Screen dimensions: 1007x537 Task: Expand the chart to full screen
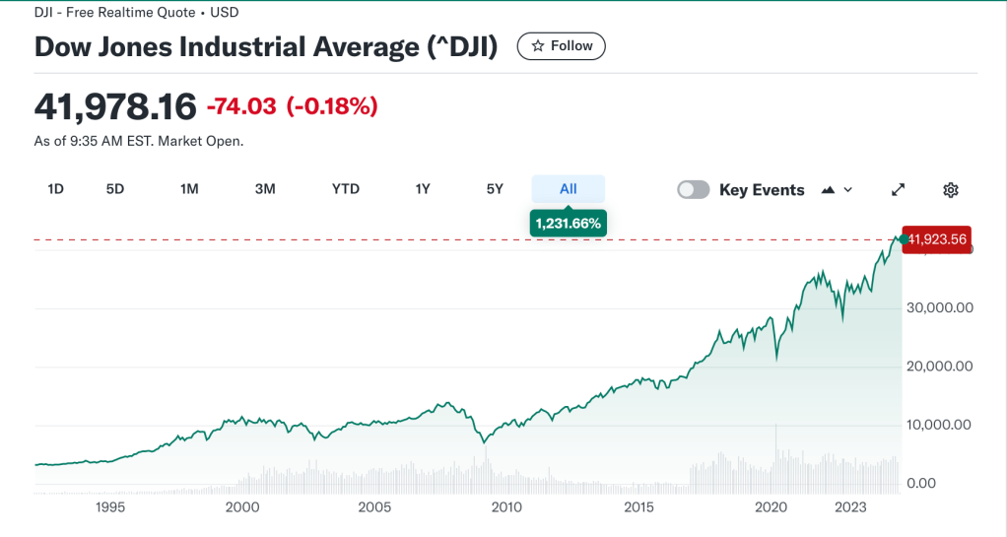898,190
